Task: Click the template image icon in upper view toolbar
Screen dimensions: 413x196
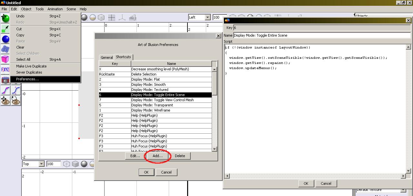Action: click(x=133, y=17)
